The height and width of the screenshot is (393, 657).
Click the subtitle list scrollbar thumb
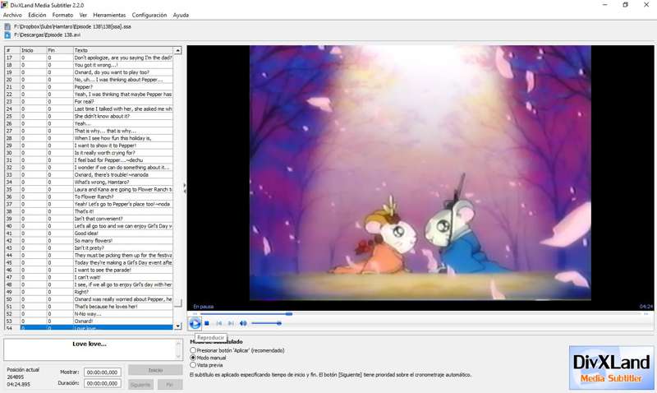[178, 303]
